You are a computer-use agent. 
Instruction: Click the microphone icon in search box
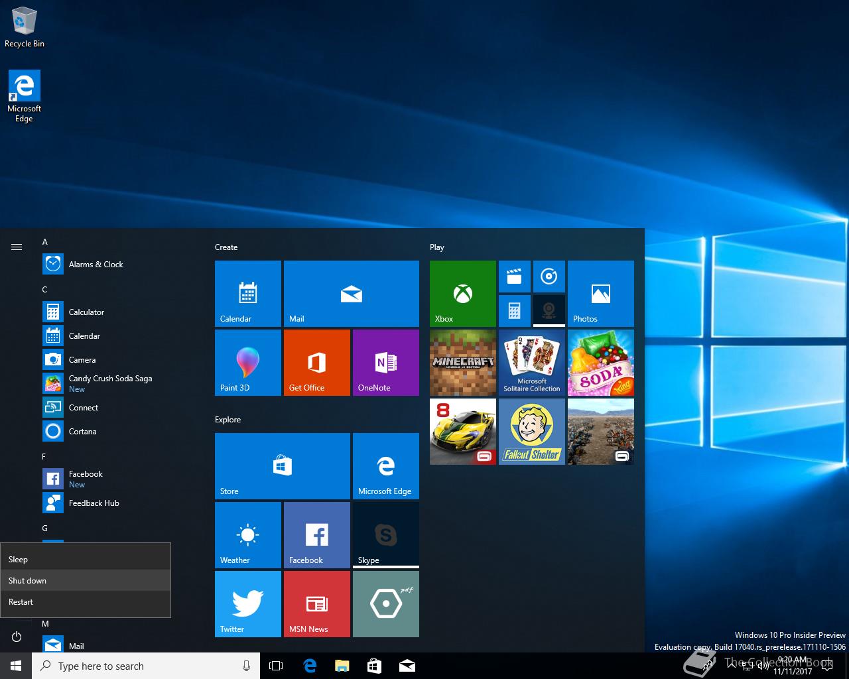tap(246, 666)
